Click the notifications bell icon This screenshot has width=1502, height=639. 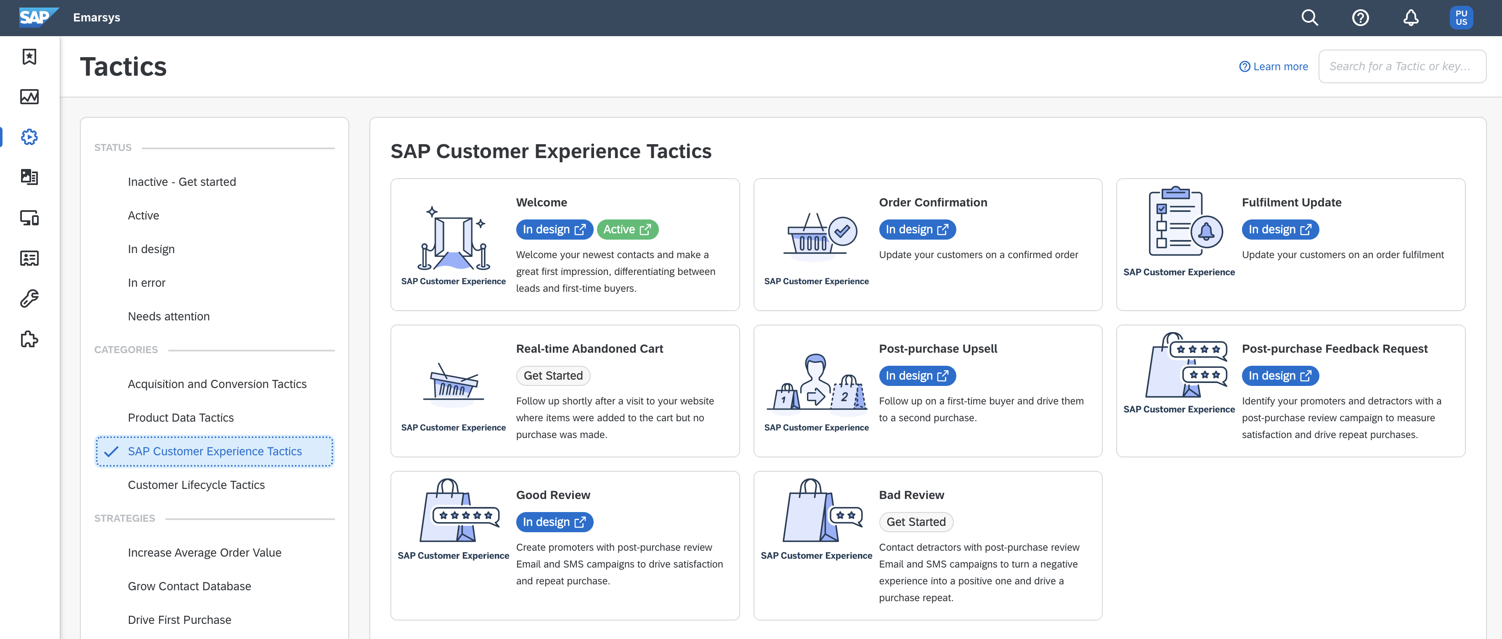1411,17
